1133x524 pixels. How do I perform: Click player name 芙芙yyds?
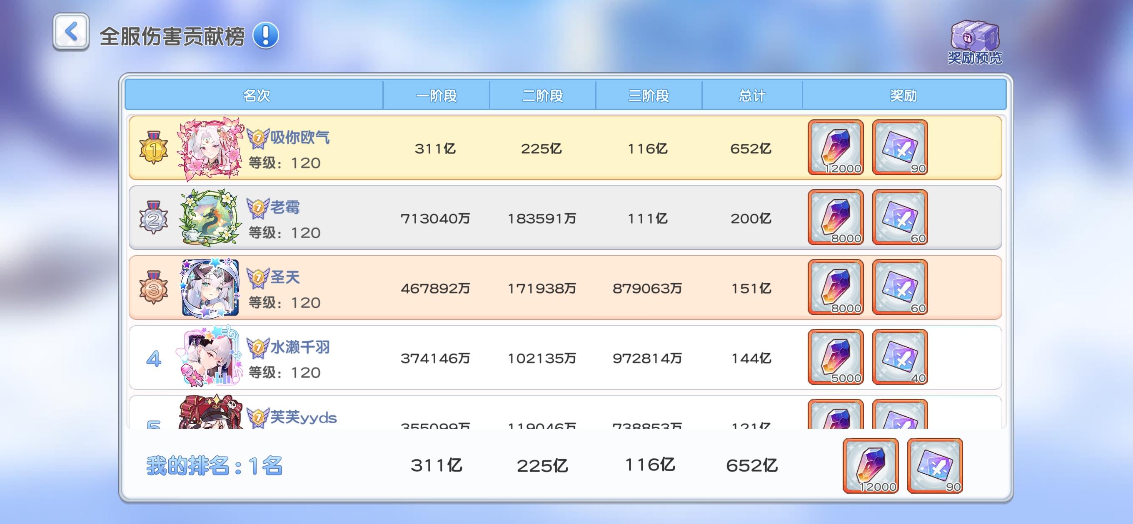[x=303, y=417]
